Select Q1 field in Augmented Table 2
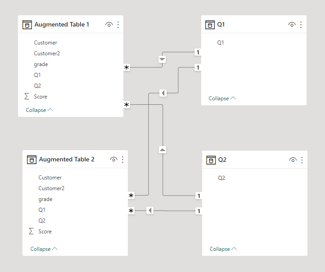325x272 pixels. pyautogui.click(x=42, y=210)
